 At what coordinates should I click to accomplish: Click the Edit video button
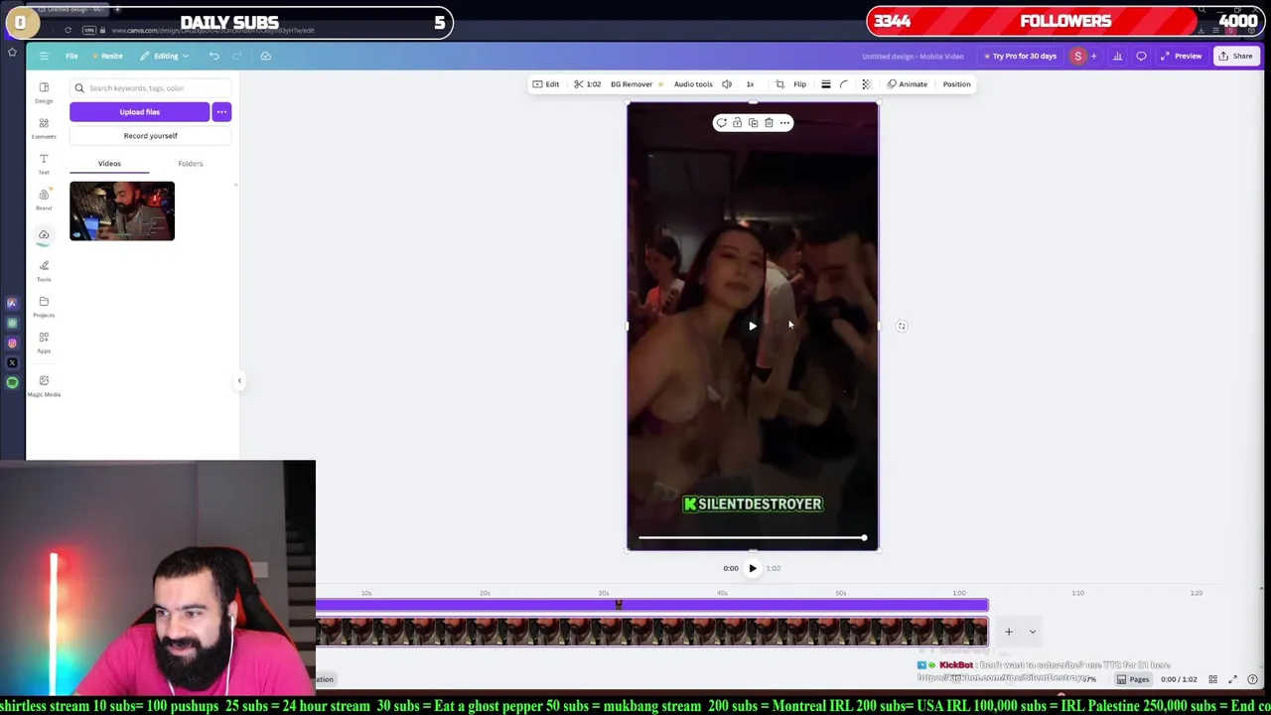point(546,84)
